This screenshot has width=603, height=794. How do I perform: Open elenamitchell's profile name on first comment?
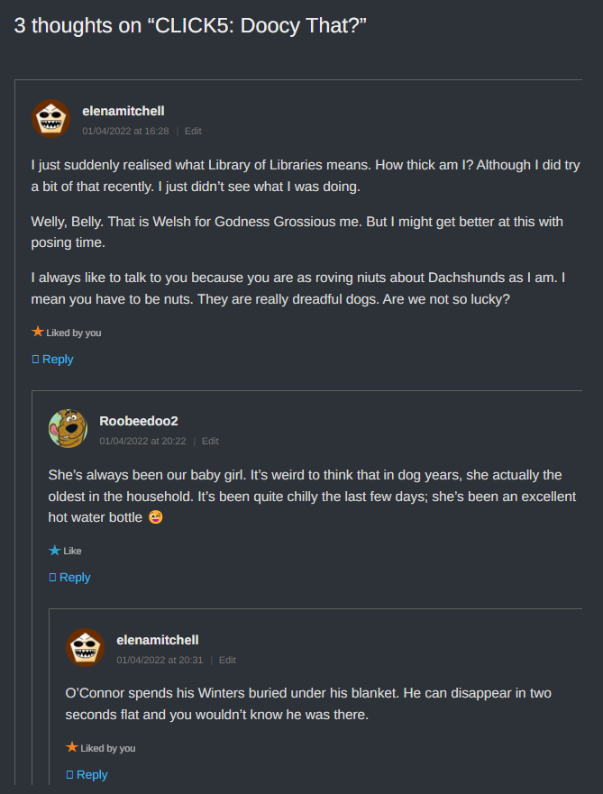[x=123, y=111]
